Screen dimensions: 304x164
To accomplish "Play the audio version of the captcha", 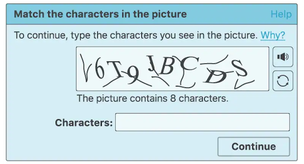I will [283, 57].
